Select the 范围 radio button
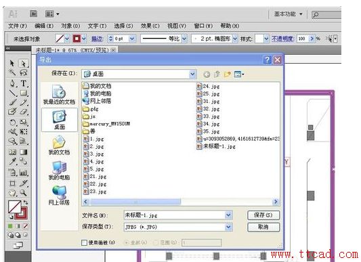The height and width of the screenshot is (262, 361). point(156,242)
